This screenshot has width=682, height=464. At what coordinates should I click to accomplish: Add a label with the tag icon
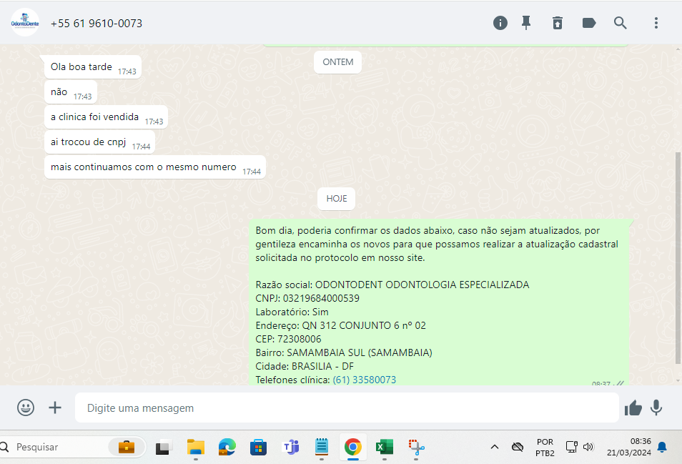coord(589,23)
